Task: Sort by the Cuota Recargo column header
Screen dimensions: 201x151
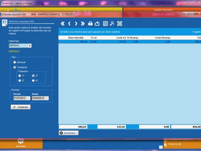Action: 155,37
